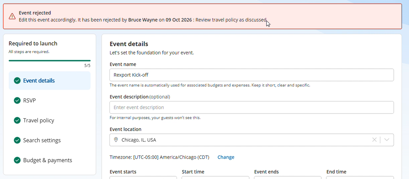Click the 5/5 progress bar

click(x=49, y=61)
